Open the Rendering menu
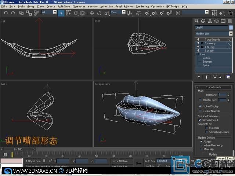 click(142, 7)
